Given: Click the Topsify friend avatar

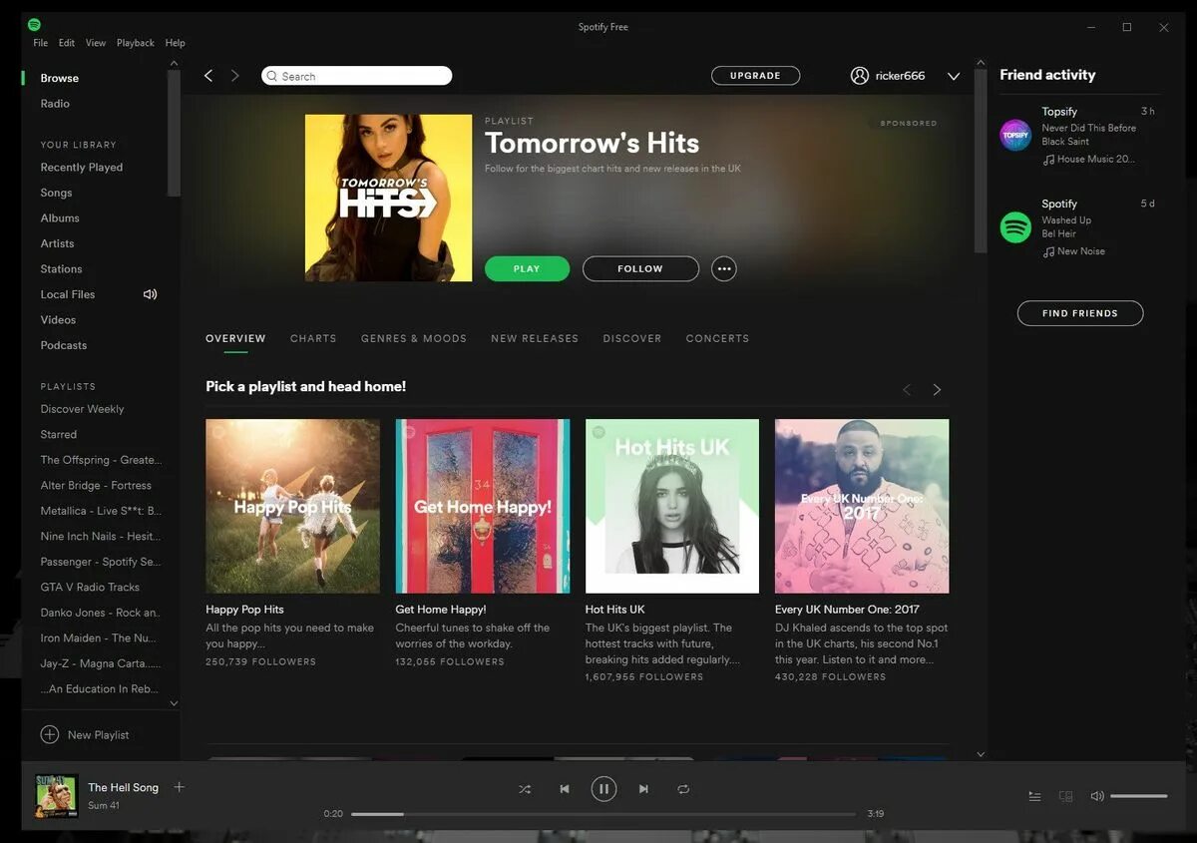Looking at the screenshot, I should click(1015, 135).
